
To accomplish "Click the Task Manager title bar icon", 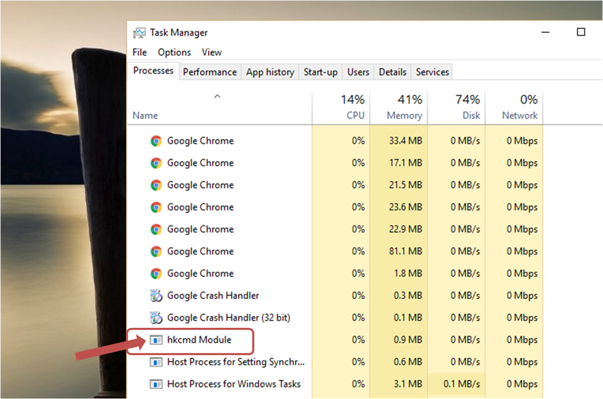I will (139, 33).
